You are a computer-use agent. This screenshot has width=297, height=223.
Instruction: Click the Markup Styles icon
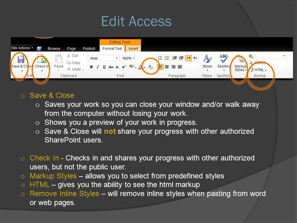point(240,59)
